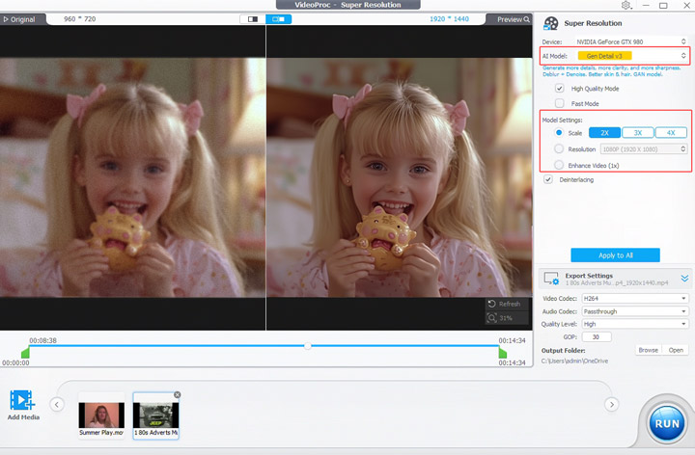Click Browse for output folder

pos(648,350)
